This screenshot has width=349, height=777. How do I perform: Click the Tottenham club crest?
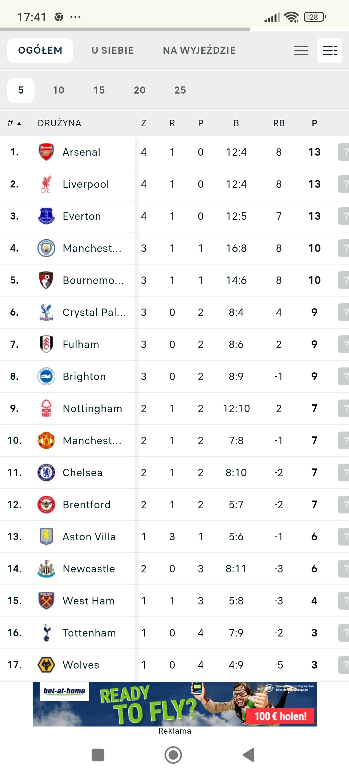coord(46,633)
